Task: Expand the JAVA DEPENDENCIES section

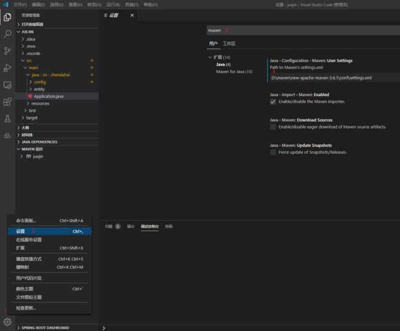Action: [18, 142]
